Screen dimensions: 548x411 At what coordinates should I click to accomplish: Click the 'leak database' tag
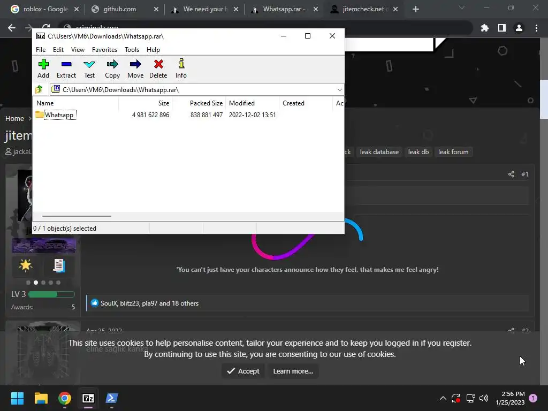379,152
